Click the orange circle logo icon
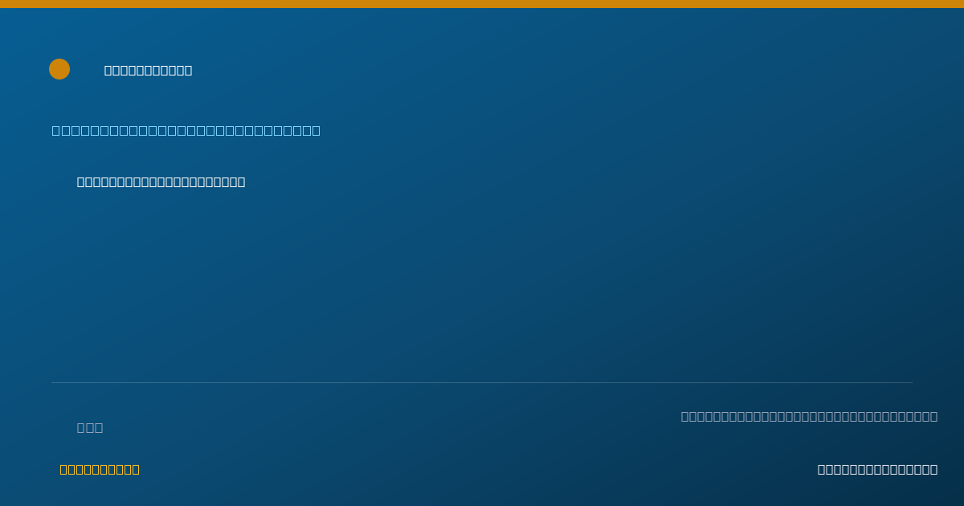 59,69
